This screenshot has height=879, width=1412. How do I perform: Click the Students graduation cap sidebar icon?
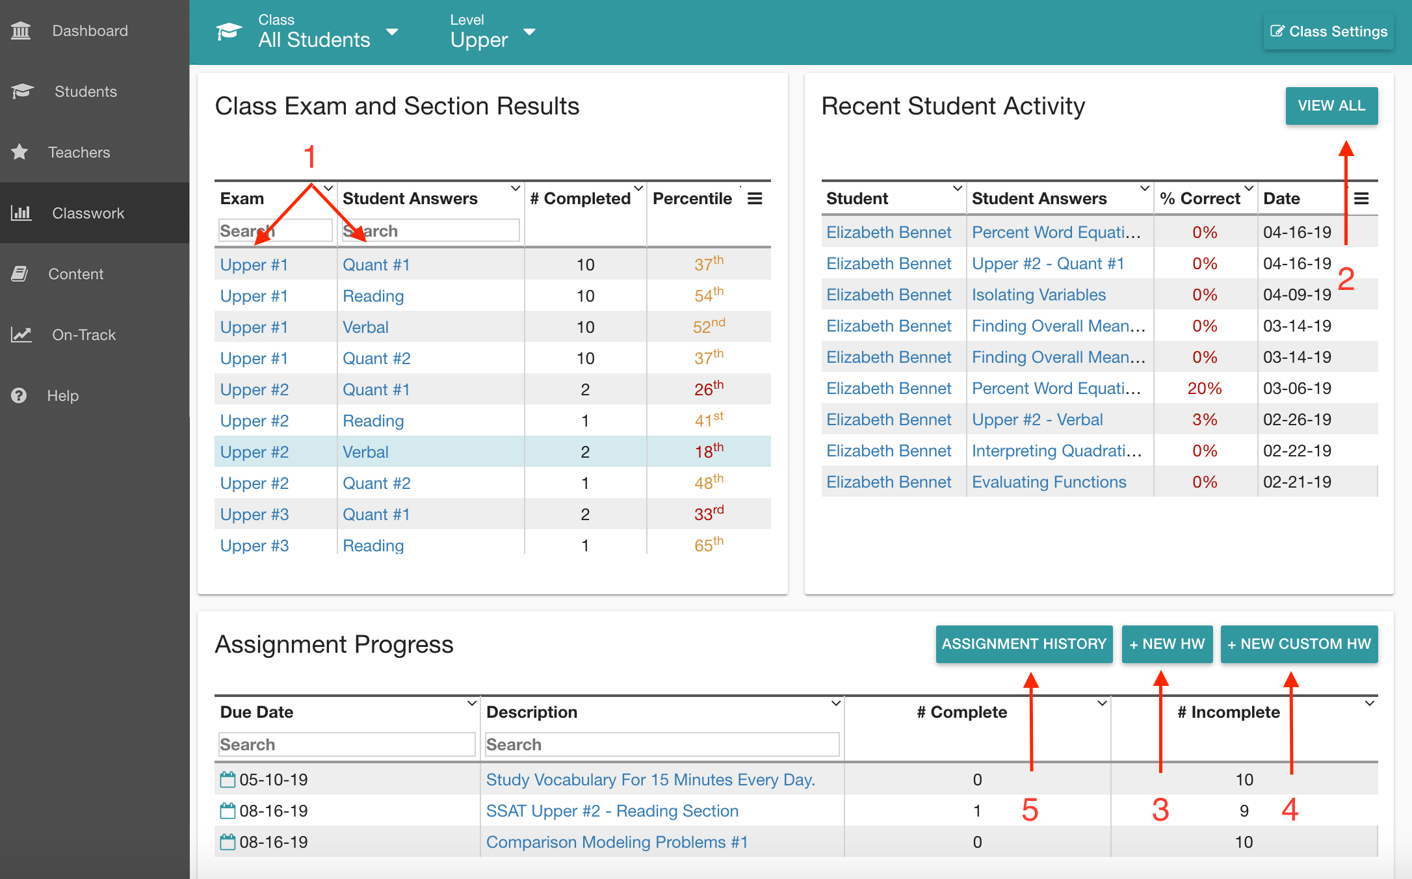click(x=22, y=91)
